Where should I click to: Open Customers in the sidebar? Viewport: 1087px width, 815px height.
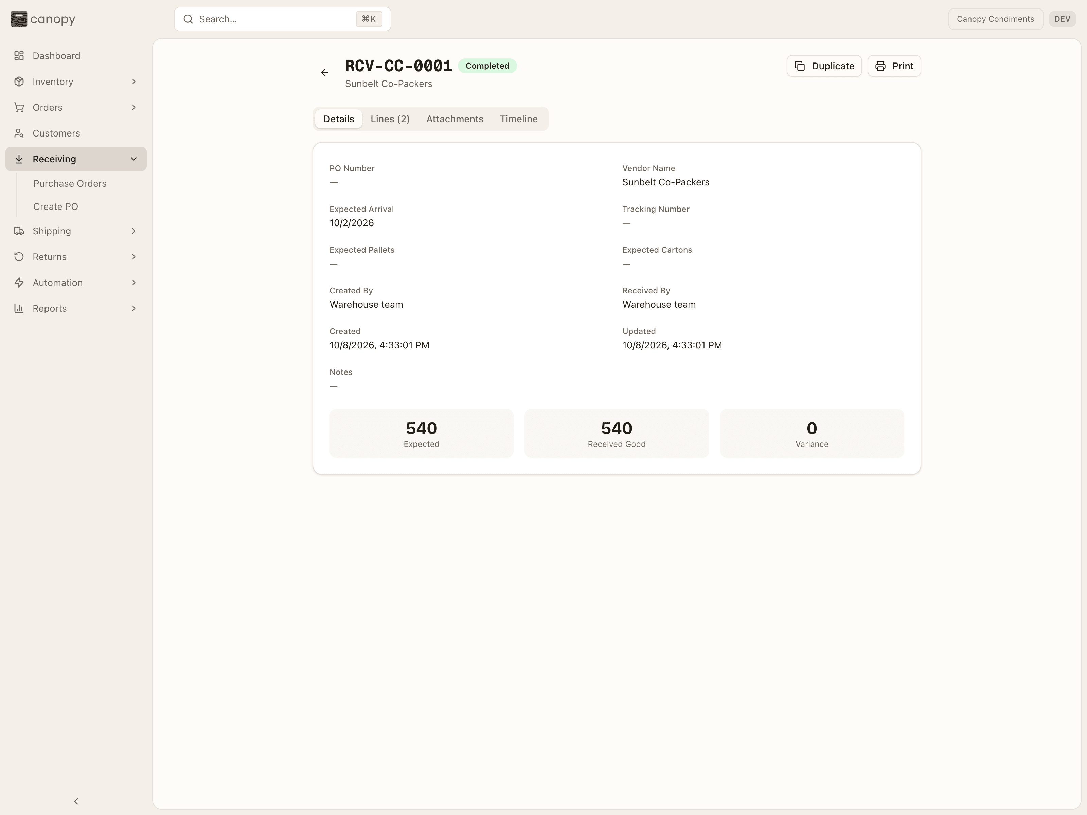[76, 133]
